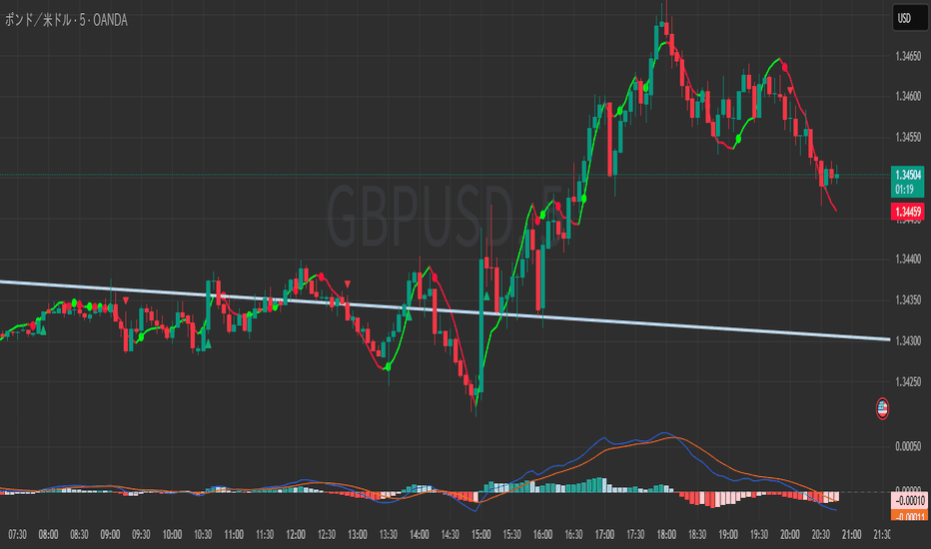This screenshot has height=549, width=931.
Task: Click the green buy triangle marker near 15:05
Action: 486,296
